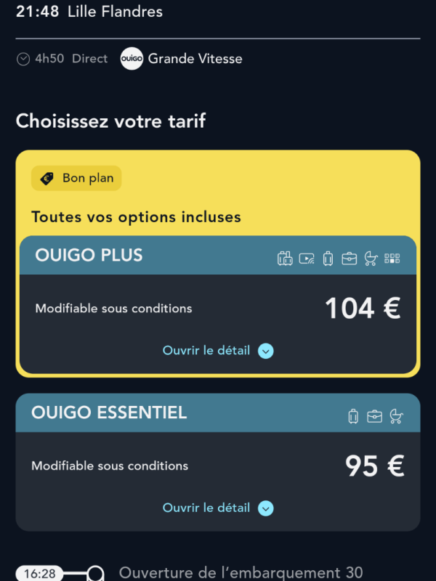
Task: Expand the OUIGO PLUS detail chevron
Action: [x=266, y=352]
